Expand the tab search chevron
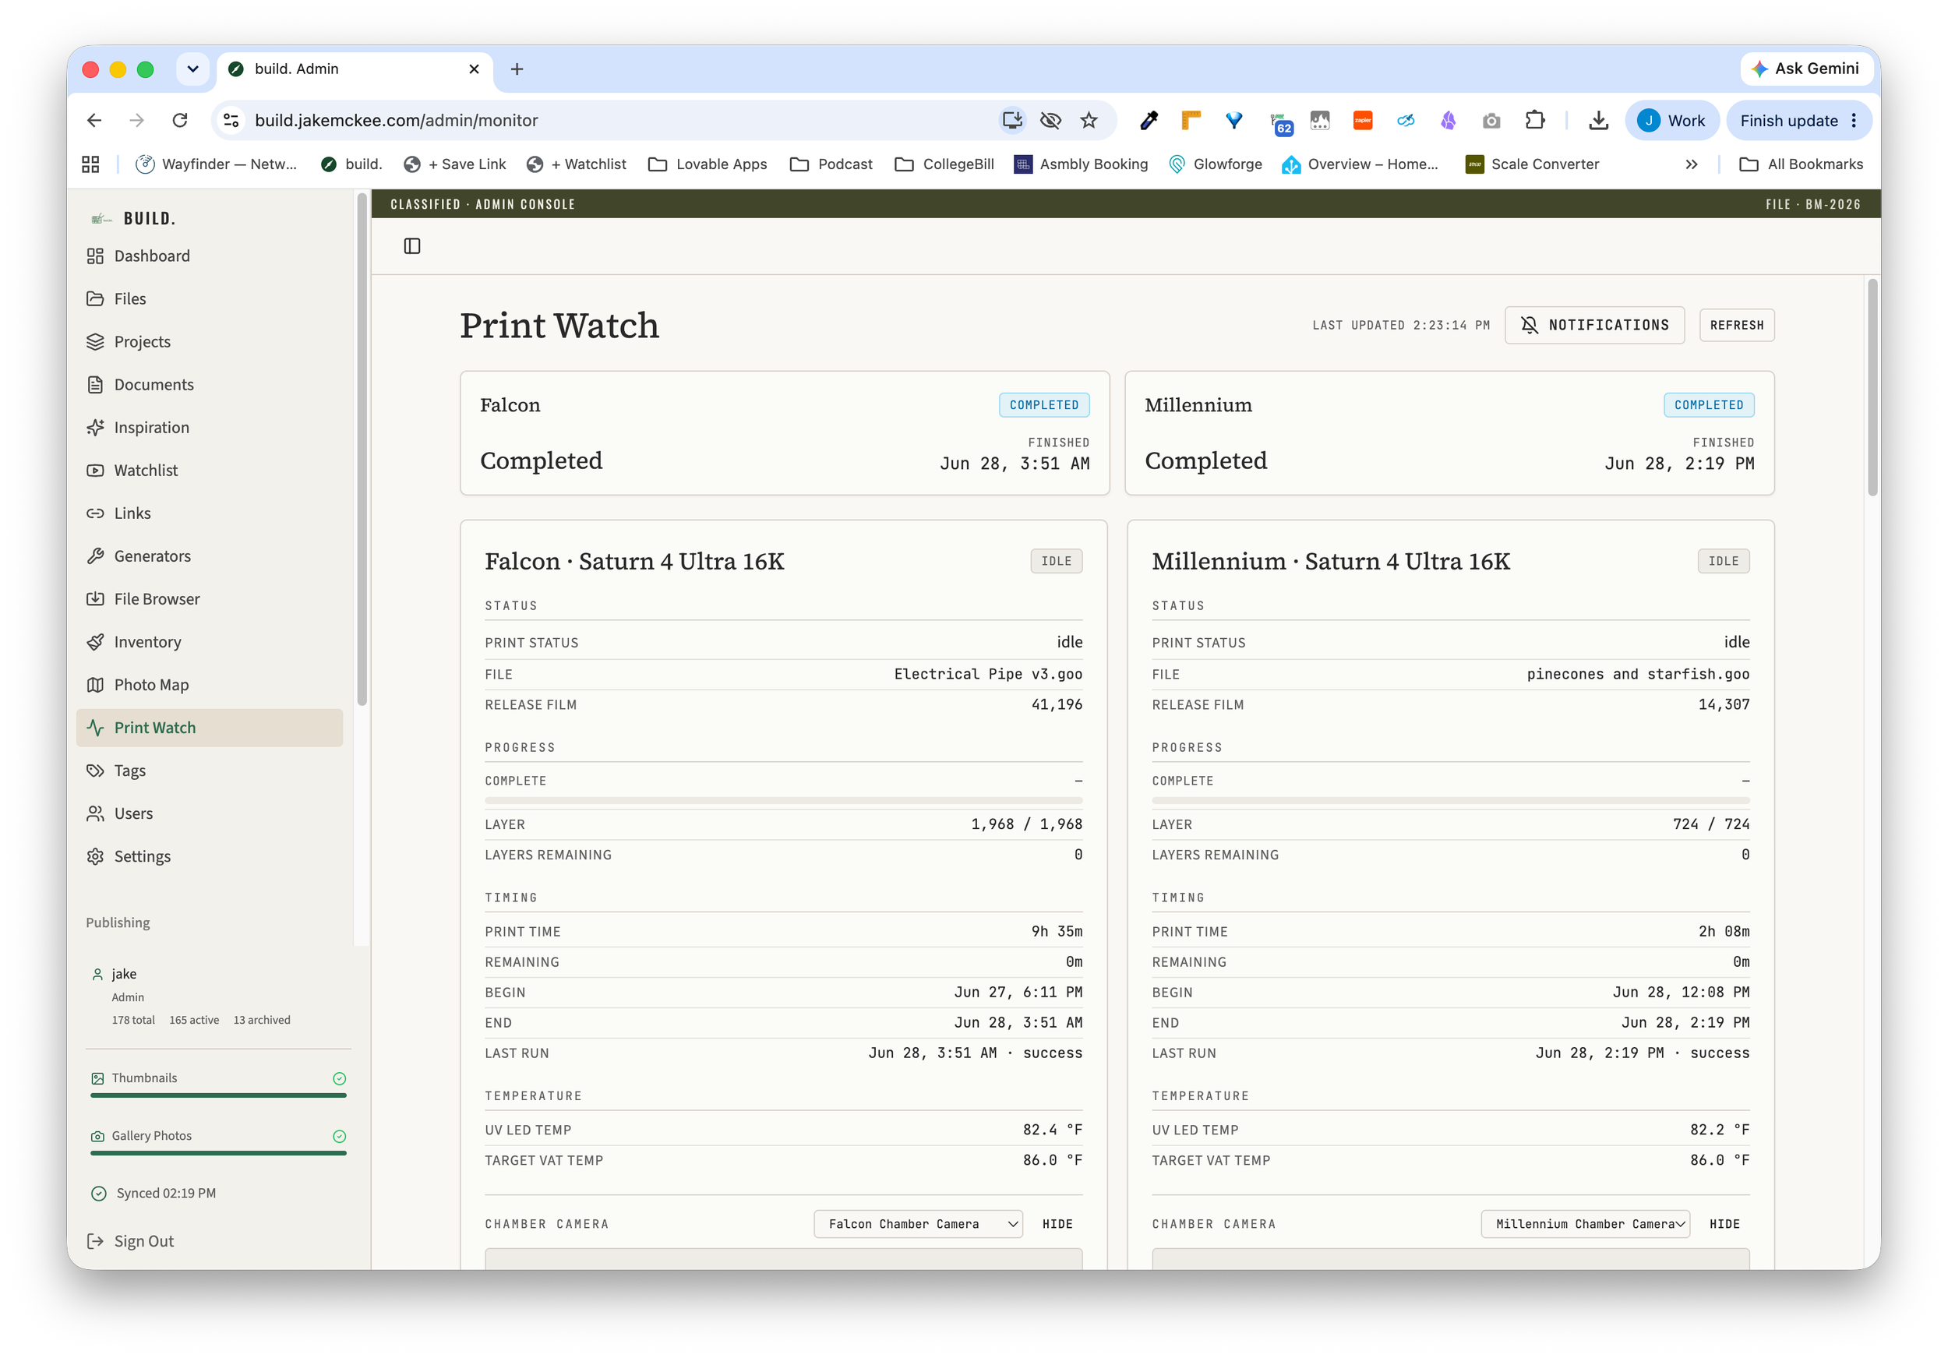This screenshot has width=1948, height=1358. tap(192, 69)
